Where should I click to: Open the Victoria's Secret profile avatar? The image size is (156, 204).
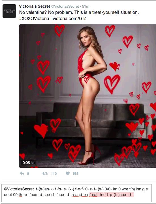pyautogui.click(x=9, y=11)
